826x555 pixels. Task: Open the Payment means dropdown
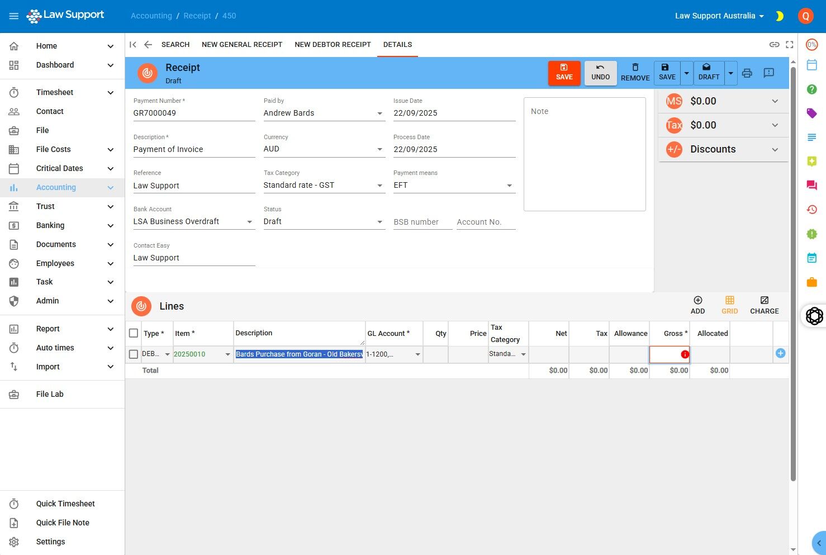pyautogui.click(x=454, y=186)
